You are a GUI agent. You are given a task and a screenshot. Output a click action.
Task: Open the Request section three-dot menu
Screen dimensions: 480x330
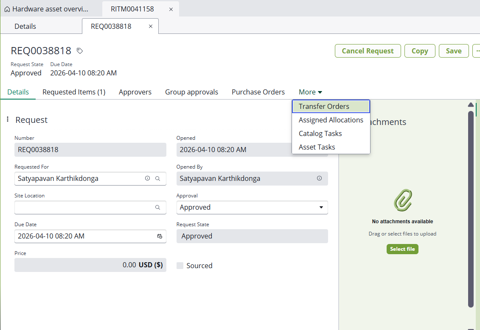(x=8, y=119)
